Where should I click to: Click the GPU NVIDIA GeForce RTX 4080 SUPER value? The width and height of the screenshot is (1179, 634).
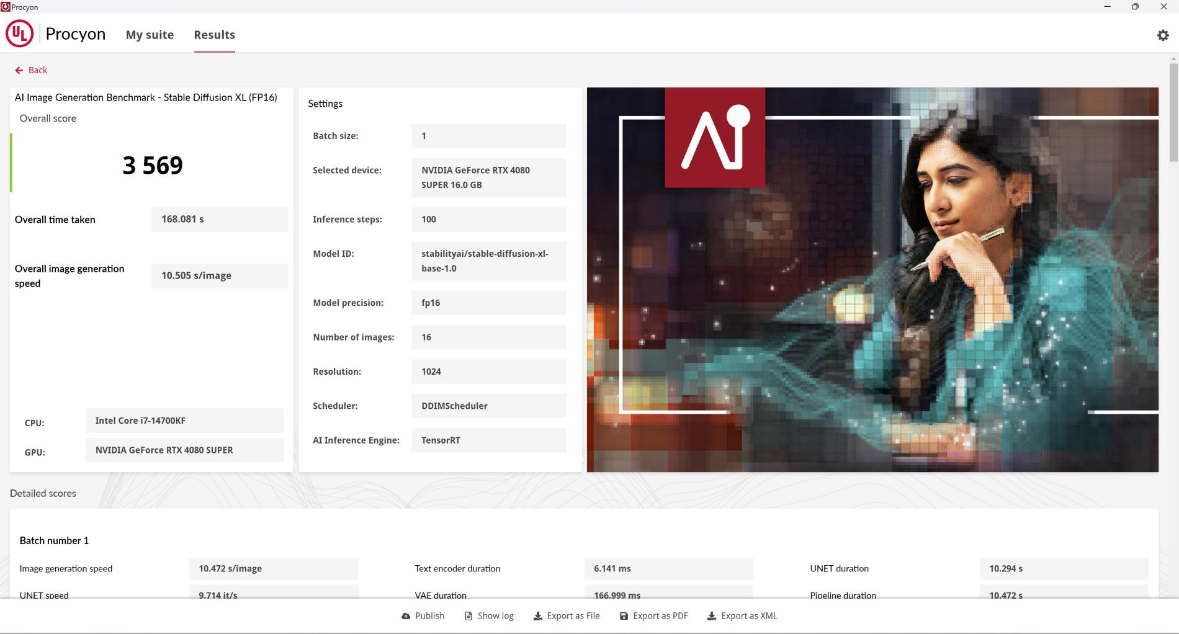[184, 450]
